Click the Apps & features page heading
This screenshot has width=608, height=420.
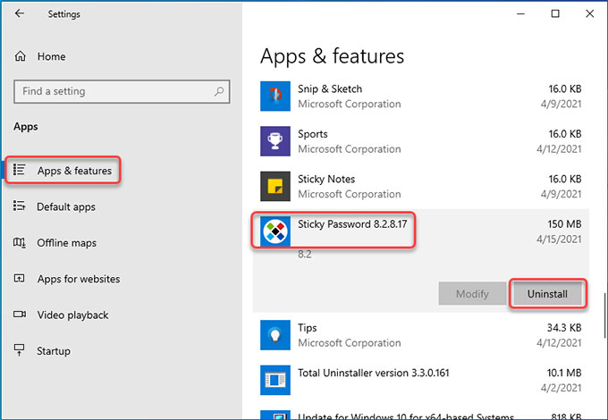tap(333, 56)
